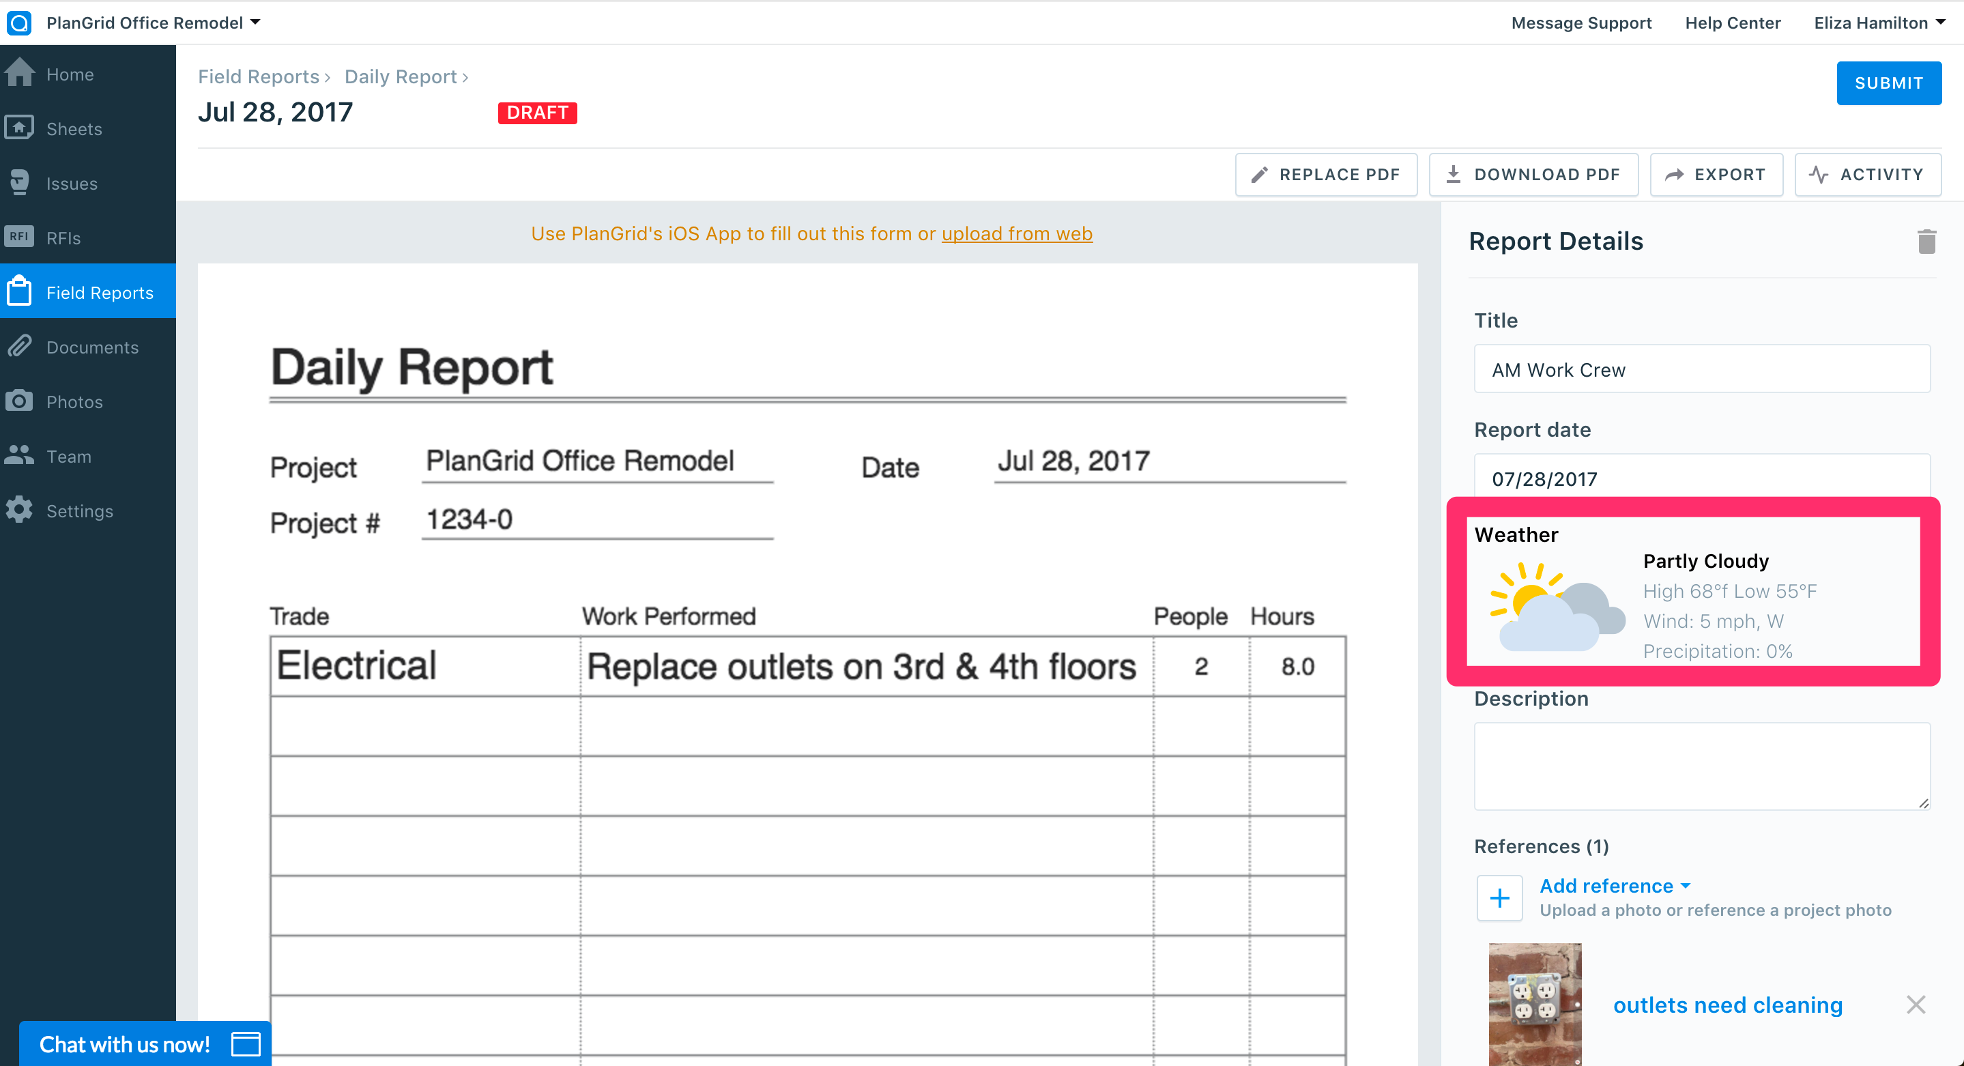This screenshot has width=1964, height=1066.
Task: Click the pencil icon on Replace PDF
Action: (x=1260, y=175)
